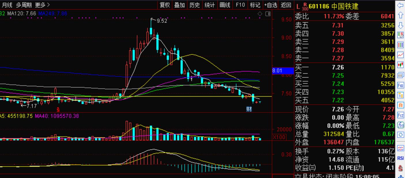Click the 内盘 value 176537
405x178 pixels.
[x=384, y=142]
